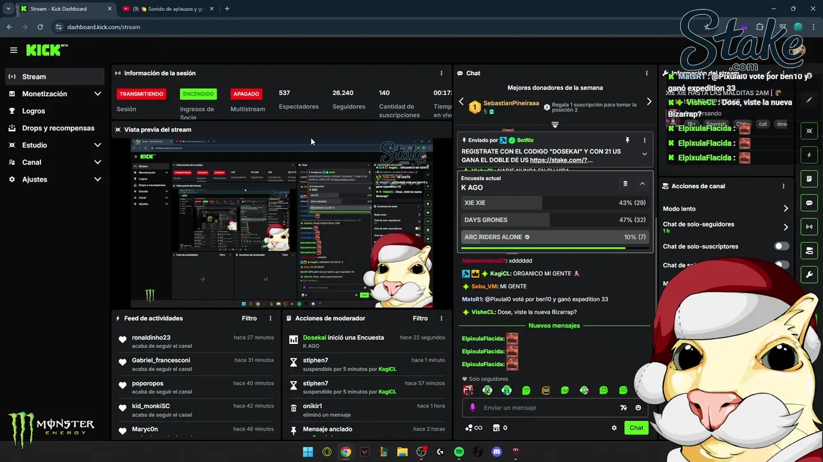Viewport: 823px width, 462px height.
Task: Open the hamburger menu beside Kick logo
Action: 14,50
